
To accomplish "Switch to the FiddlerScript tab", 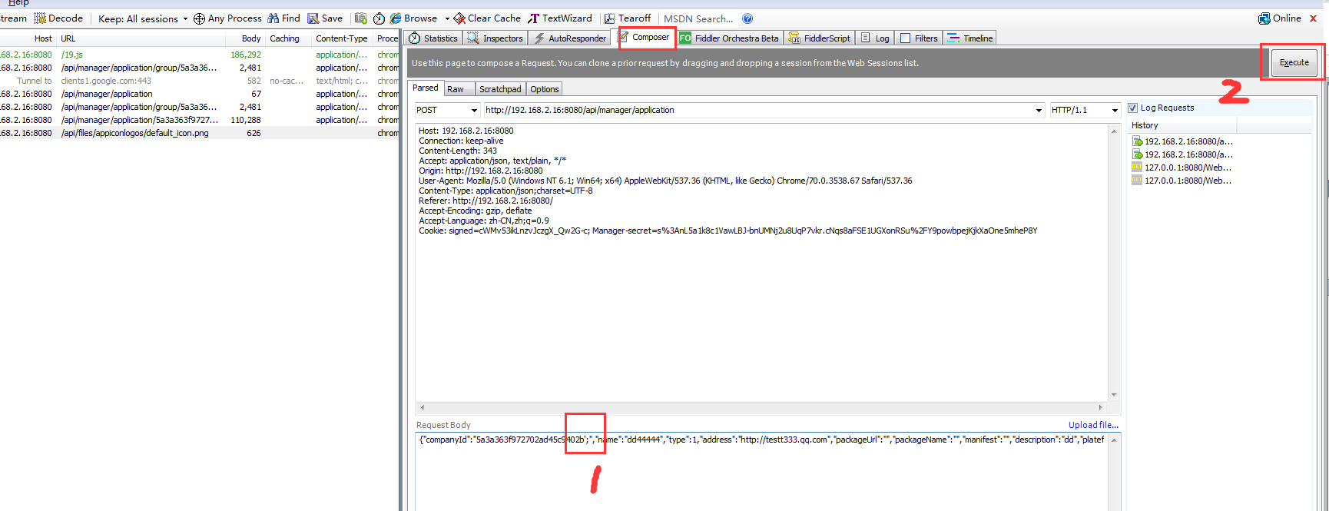I will tap(820, 38).
